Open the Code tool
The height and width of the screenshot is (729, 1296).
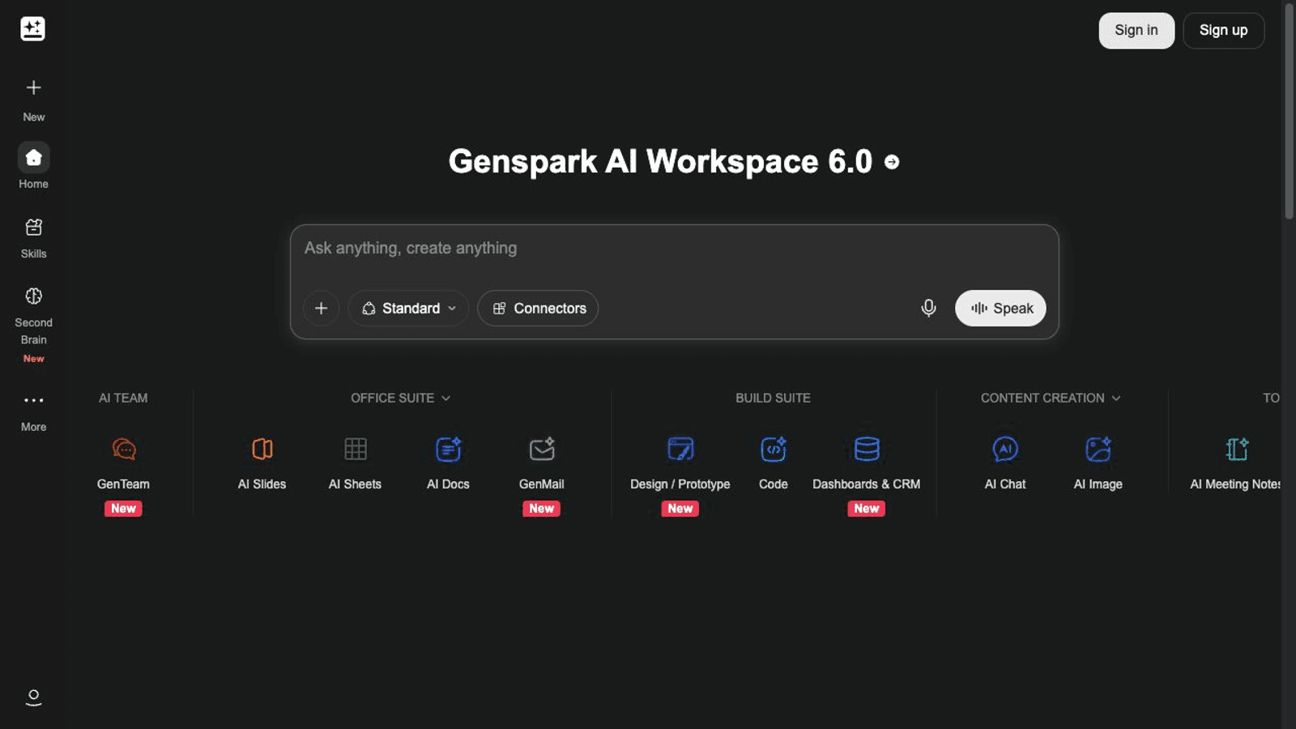(774, 464)
